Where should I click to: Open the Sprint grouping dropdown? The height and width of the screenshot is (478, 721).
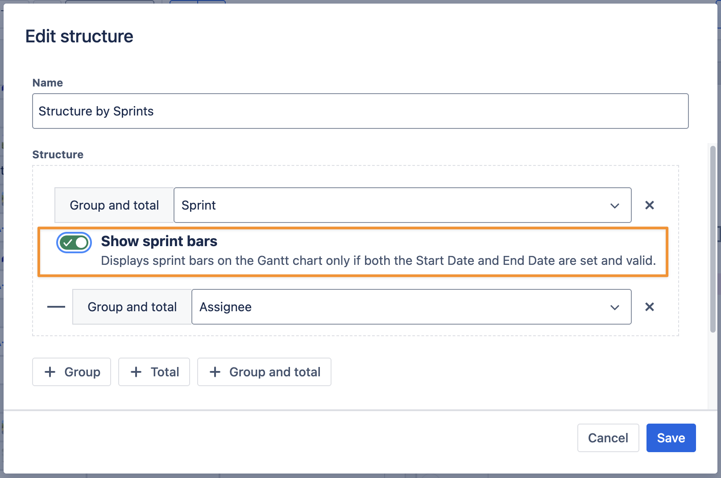click(393, 205)
